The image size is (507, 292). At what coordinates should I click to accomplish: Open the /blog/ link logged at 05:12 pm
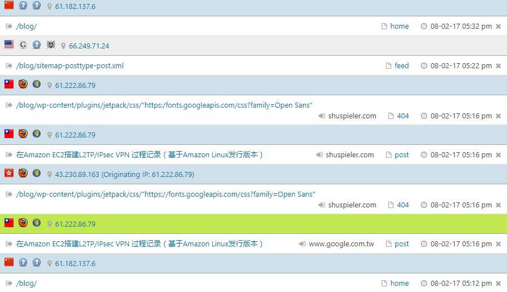point(26,284)
